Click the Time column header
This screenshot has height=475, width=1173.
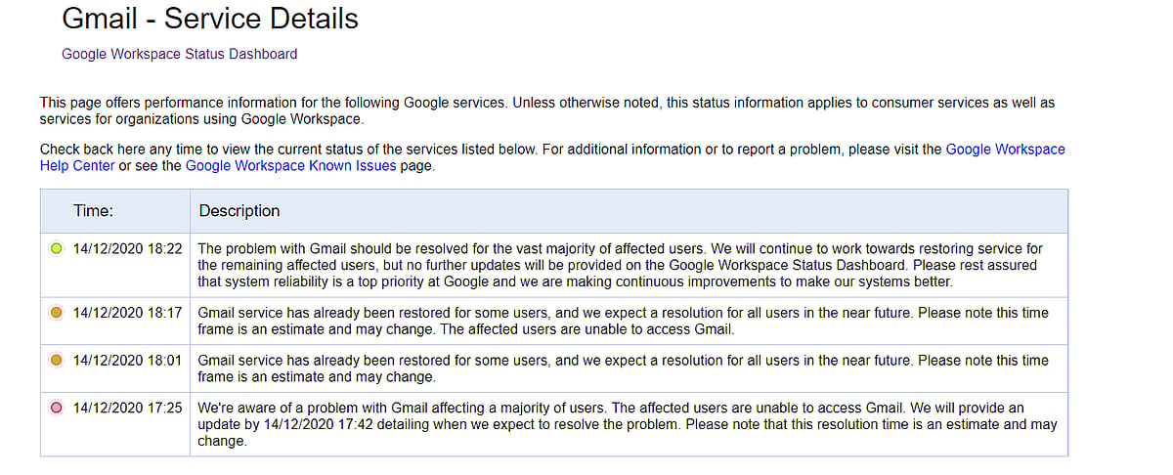[x=93, y=210]
